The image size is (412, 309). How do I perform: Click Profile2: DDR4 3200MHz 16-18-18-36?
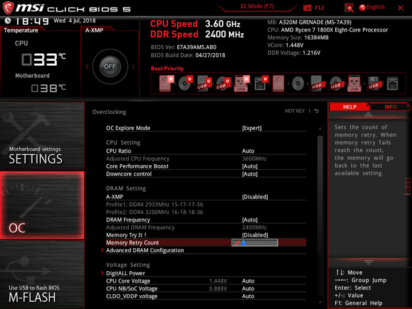point(154,212)
